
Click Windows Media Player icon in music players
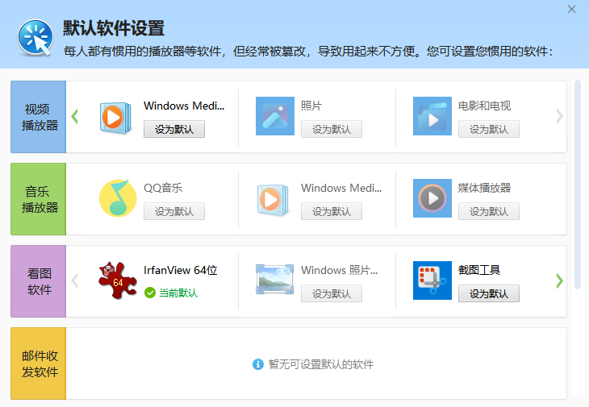pyautogui.click(x=273, y=200)
